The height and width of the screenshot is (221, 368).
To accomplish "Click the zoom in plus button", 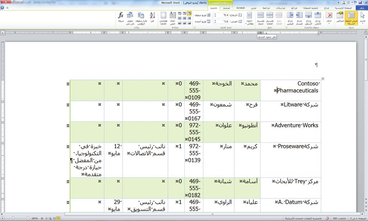I will 3,218.
